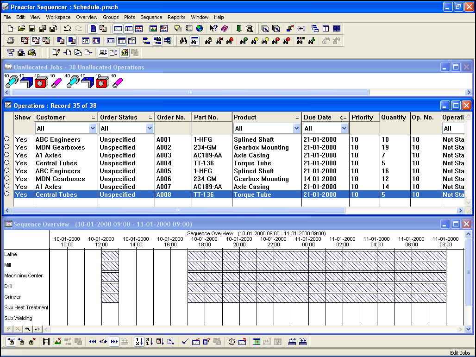Image resolution: width=476 pixels, height=357 pixels.
Task: Click the zoom in magnifier in Sequence Overview
Action: [28, 329]
